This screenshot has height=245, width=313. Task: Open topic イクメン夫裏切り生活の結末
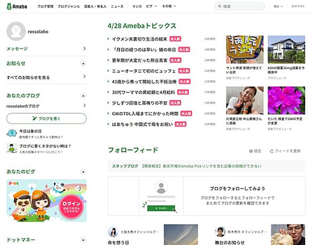click(x=139, y=39)
